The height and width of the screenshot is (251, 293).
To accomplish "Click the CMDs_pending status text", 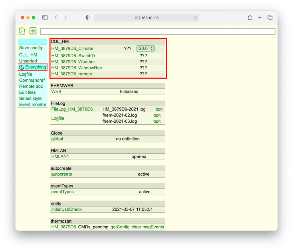I will coord(93,227).
